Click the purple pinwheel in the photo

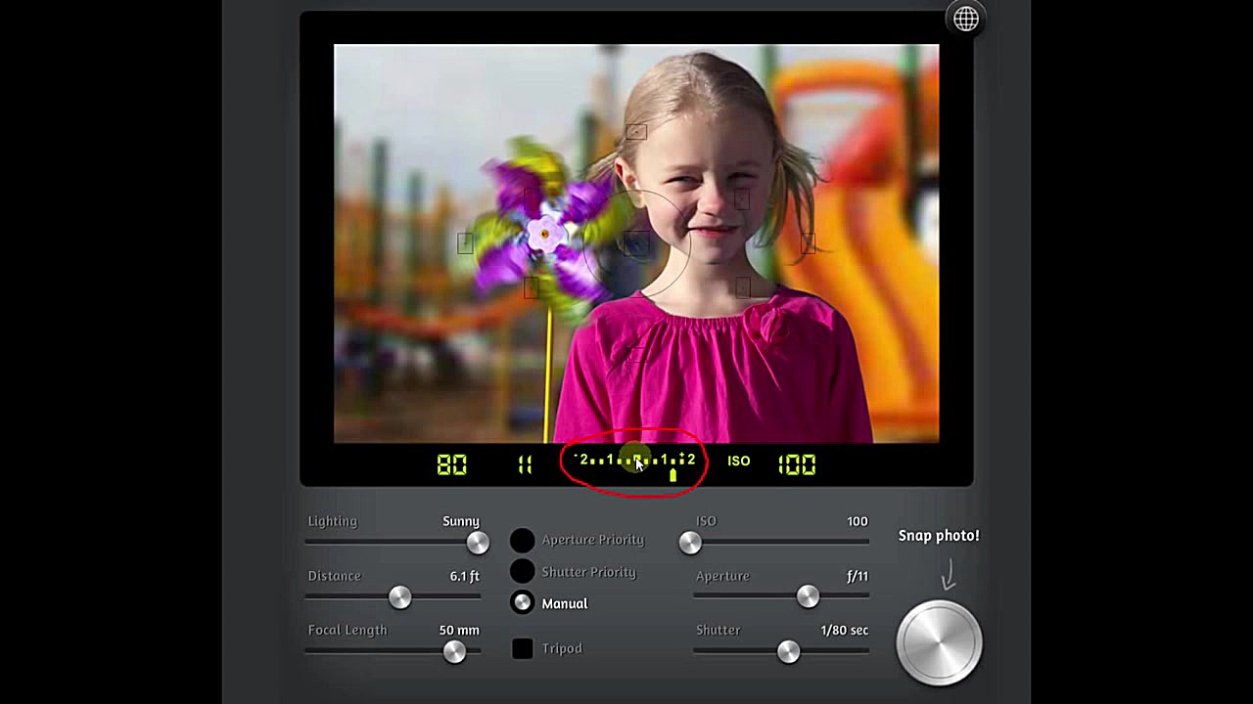(x=544, y=230)
